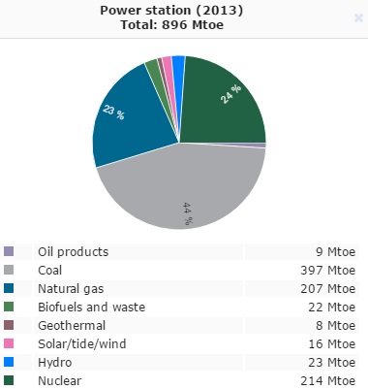Viewport: 368px width, 389px height.
Task: Click the Oil products legend label
Action: (x=74, y=251)
